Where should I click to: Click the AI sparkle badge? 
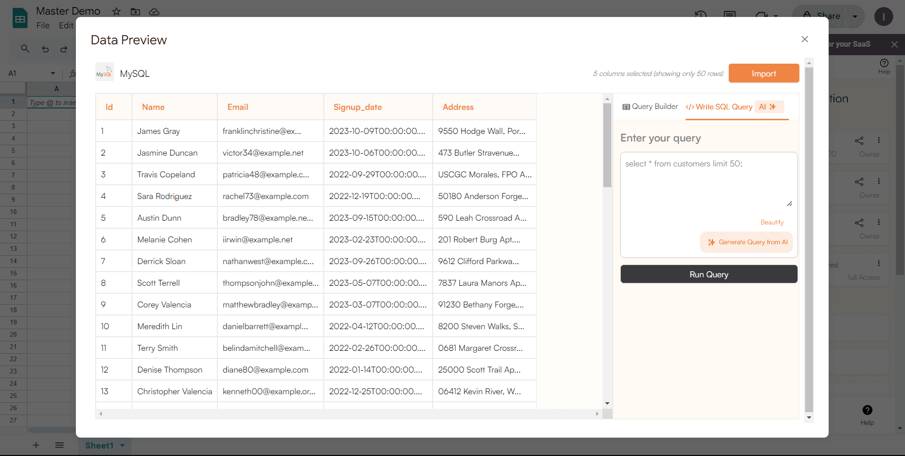769,107
